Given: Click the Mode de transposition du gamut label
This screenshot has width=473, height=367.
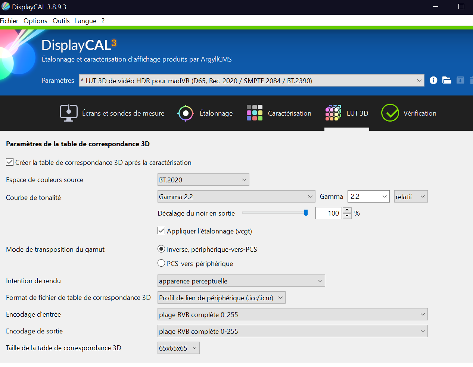Looking at the screenshot, I should [x=55, y=250].
